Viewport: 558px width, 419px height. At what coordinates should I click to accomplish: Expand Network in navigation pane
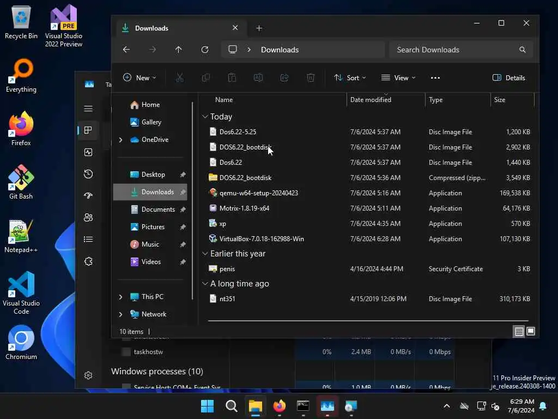(x=120, y=314)
